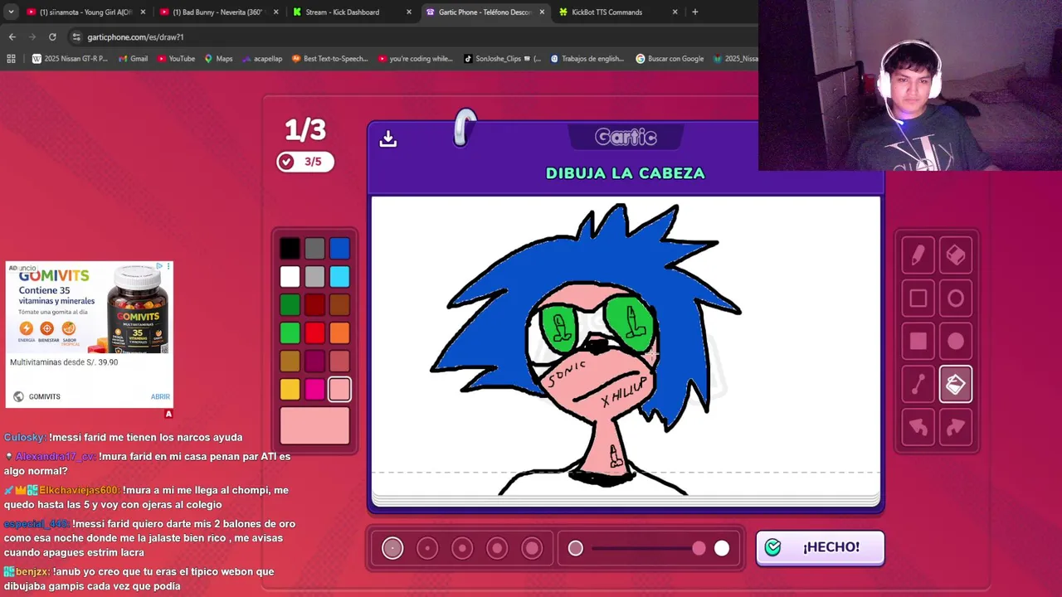Pick the bright green color swatch
Viewport: 1062px width, 597px height.
click(290, 332)
